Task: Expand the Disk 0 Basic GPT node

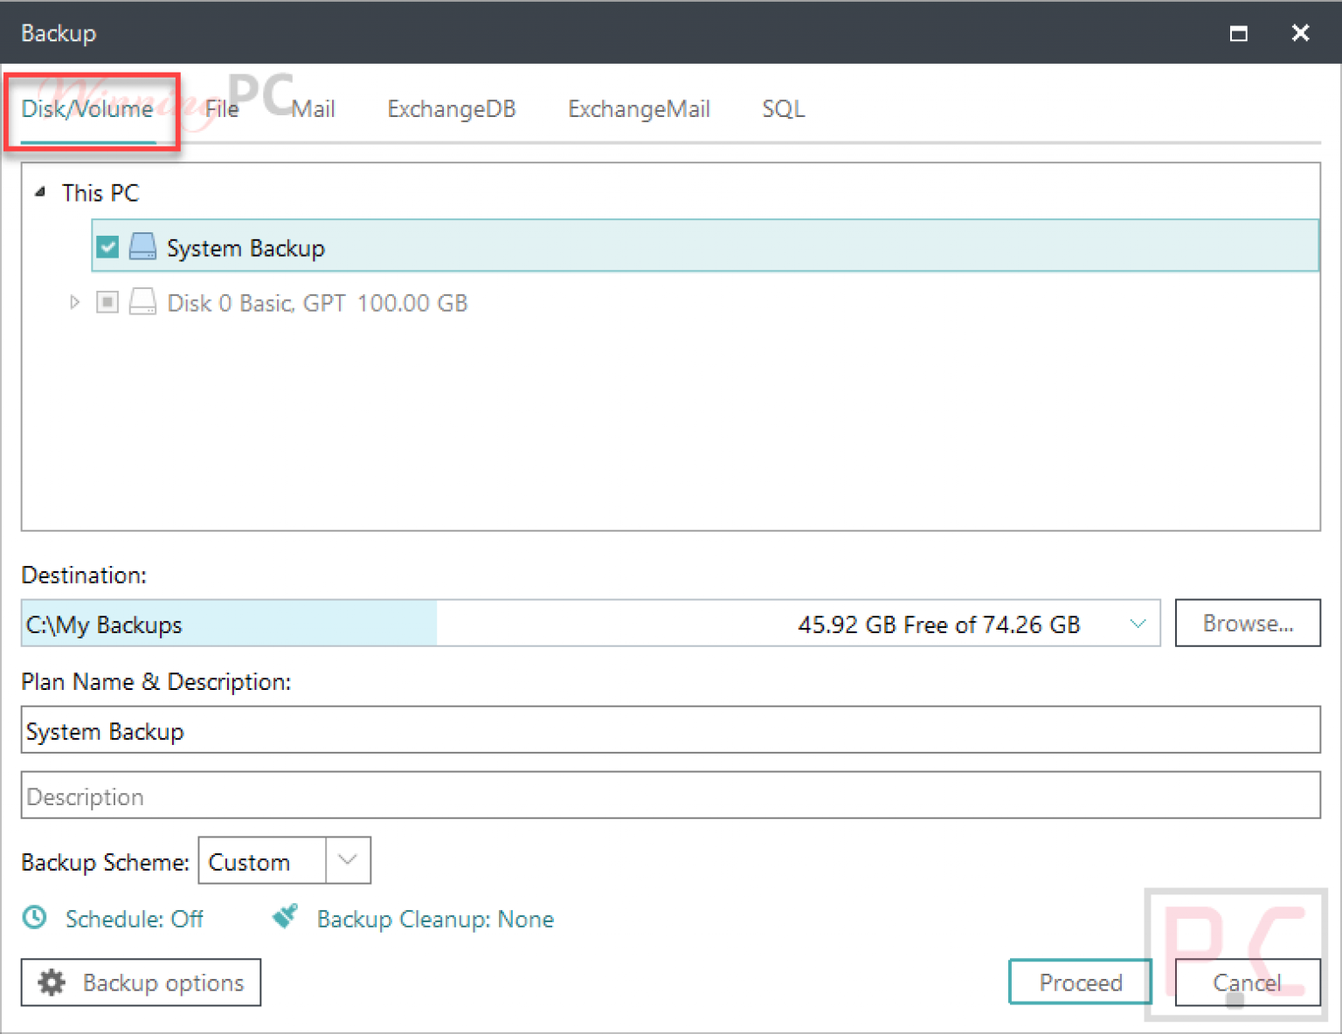Action: pyautogui.click(x=74, y=302)
